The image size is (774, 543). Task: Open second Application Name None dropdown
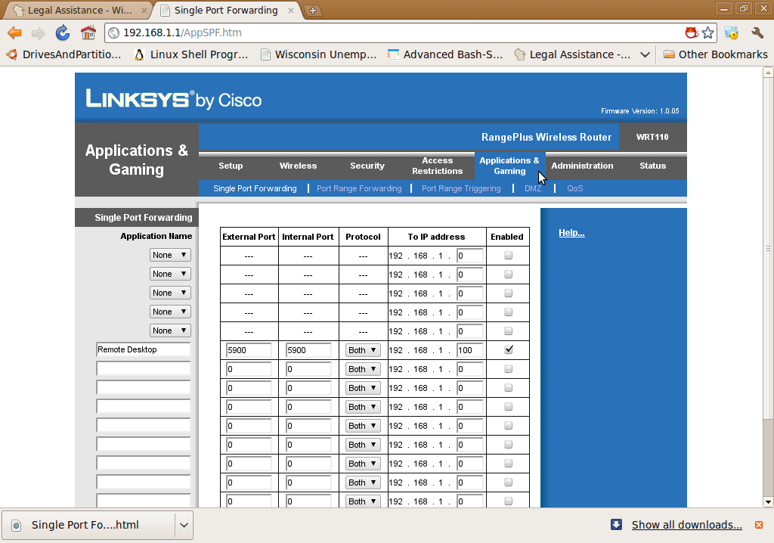click(x=170, y=274)
